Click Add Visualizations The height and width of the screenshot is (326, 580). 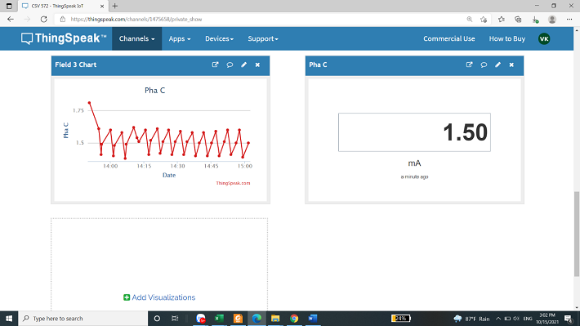tap(159, 297)
